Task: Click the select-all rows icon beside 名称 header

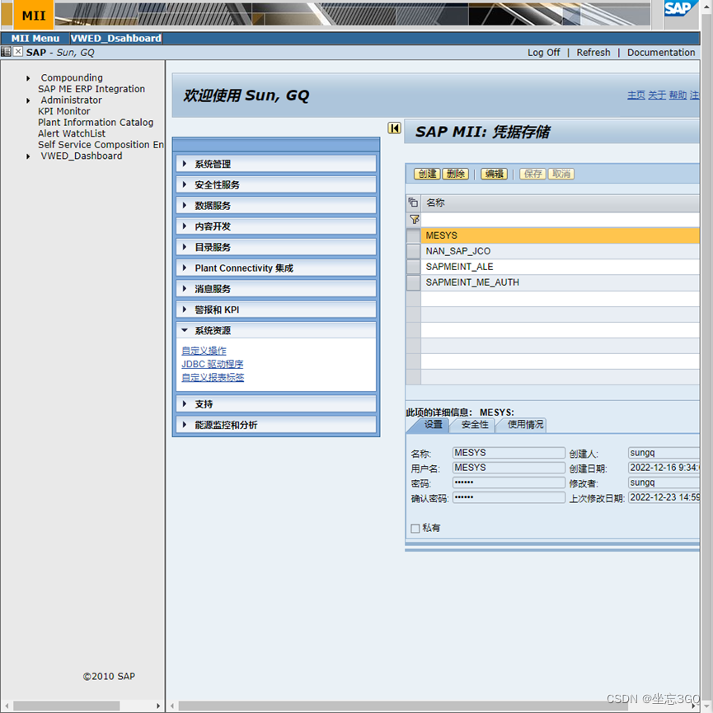Action: (412, 202)
